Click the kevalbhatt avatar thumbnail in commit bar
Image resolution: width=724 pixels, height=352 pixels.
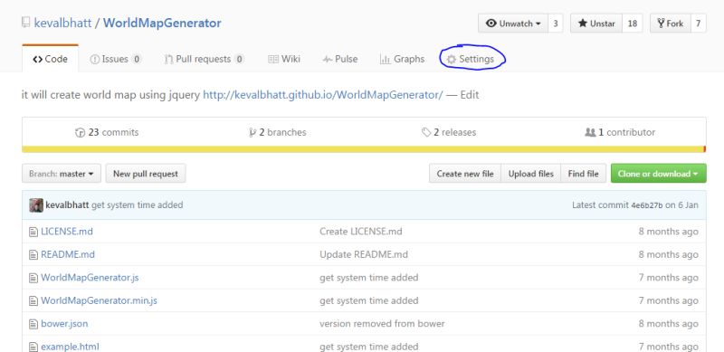pyautogui.click(x=36, y=205)
